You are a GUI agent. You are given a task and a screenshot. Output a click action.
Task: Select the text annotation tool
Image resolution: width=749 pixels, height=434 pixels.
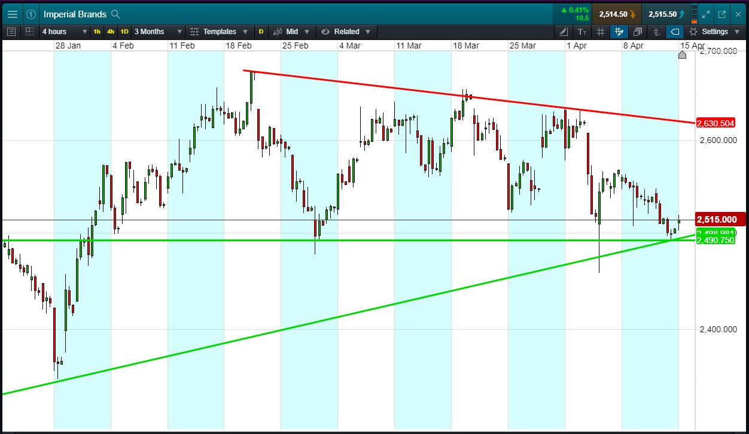click(x=582, y=32)
